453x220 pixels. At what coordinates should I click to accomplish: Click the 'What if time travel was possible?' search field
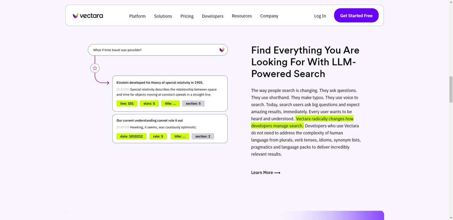pyautogui.click(x=158, y=50)
